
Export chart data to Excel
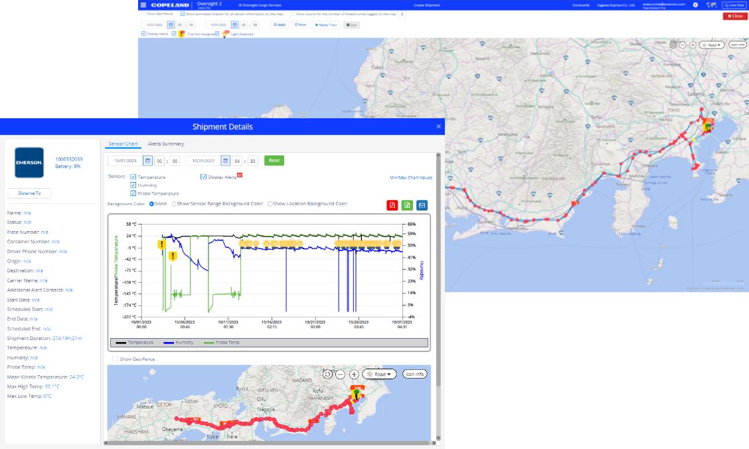[407, 205]
